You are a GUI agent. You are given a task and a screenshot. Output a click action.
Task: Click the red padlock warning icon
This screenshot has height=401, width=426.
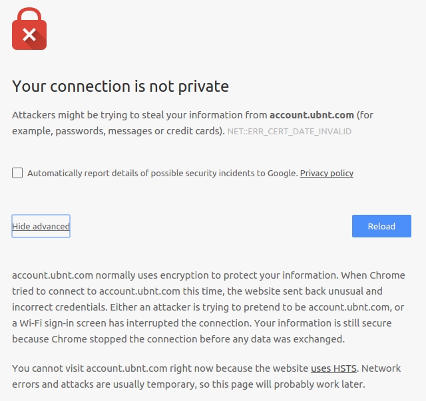pyautogui.click(x=29, y=29)
